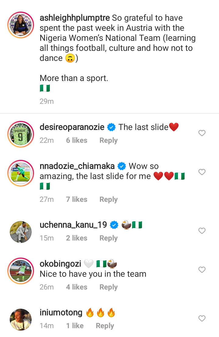Open uchenna_kanu_19's profile avatar
The image size is (219, 337).
tap(21, 232)
